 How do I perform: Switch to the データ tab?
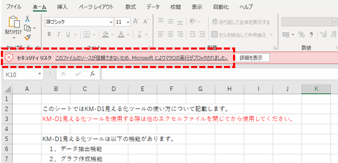click(x=153, y=7)
